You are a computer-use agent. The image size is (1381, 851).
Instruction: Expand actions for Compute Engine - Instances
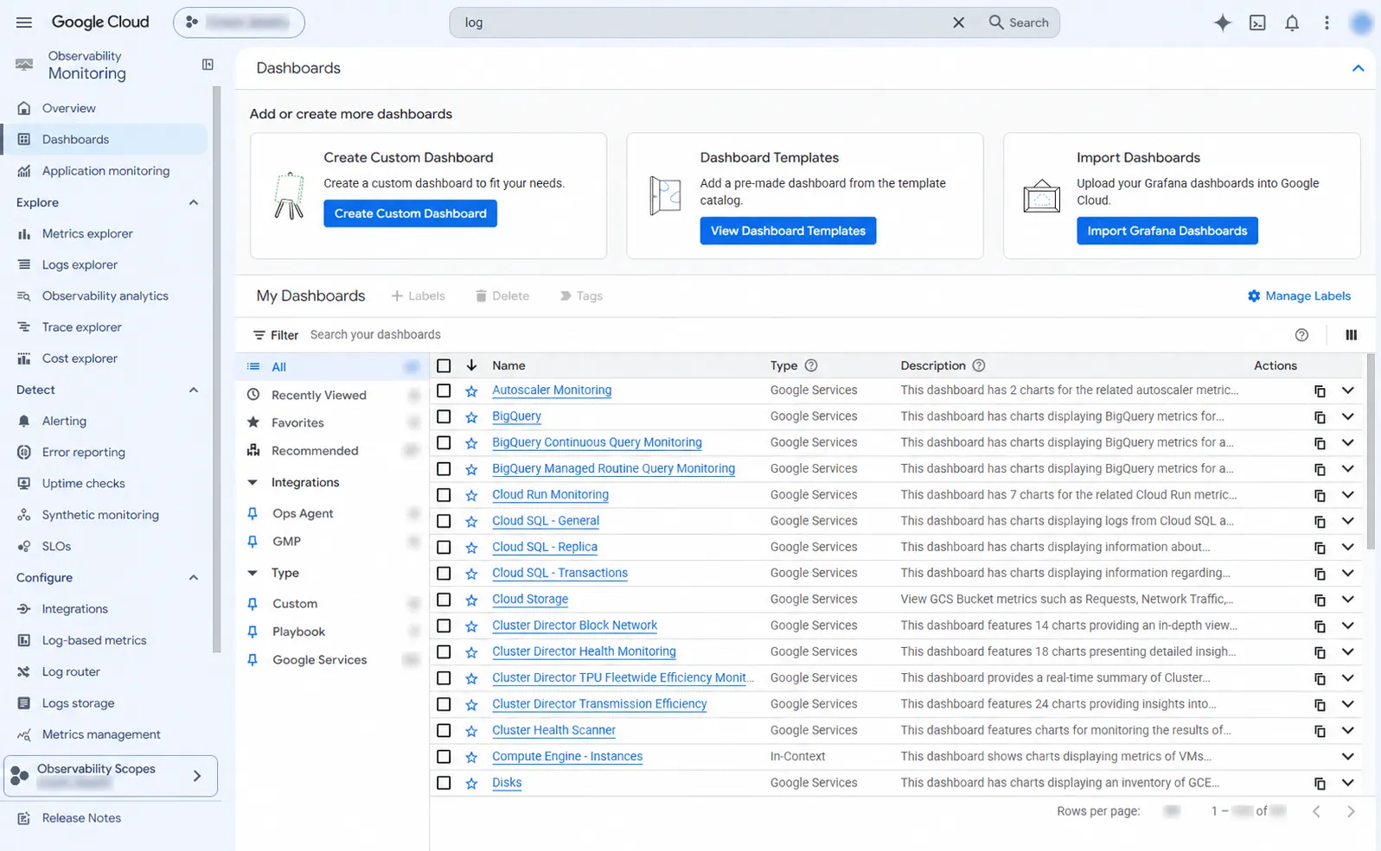(x=1347, y=757)
